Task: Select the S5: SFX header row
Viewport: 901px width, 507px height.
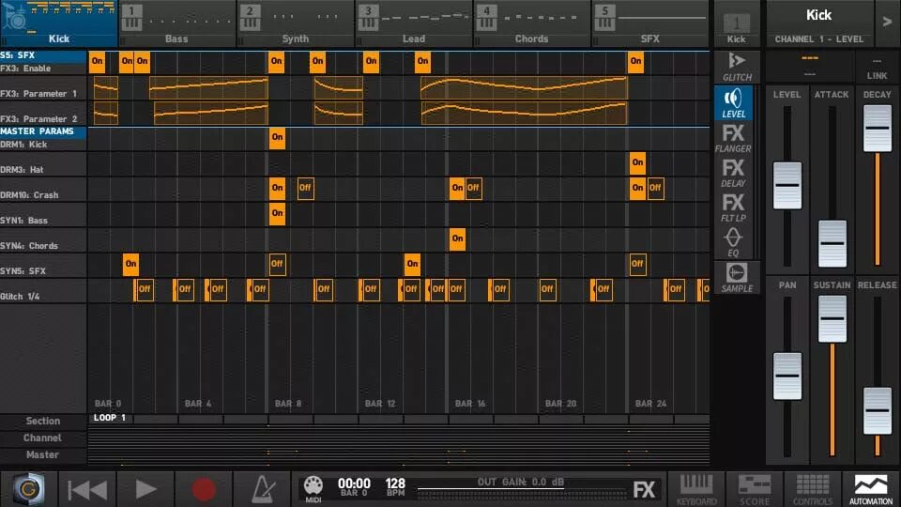Action: tap(43, 55)
